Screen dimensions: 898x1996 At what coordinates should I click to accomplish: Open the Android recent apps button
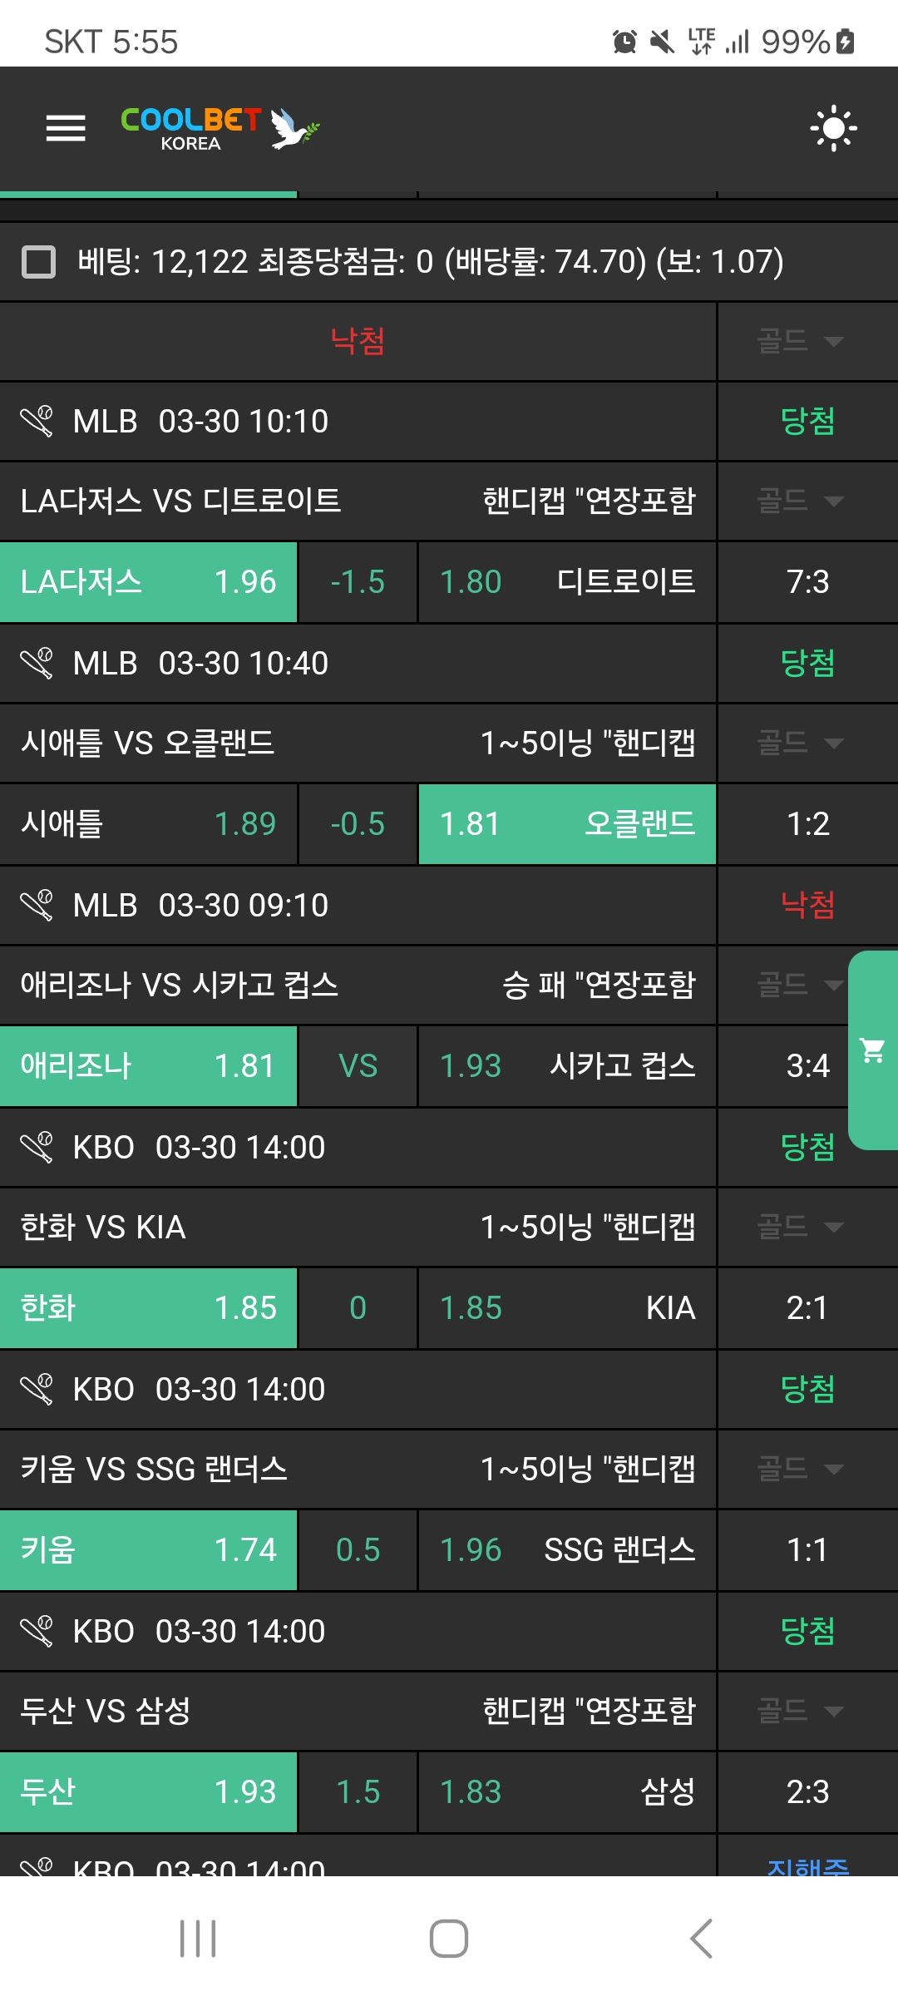point(198,1939)
